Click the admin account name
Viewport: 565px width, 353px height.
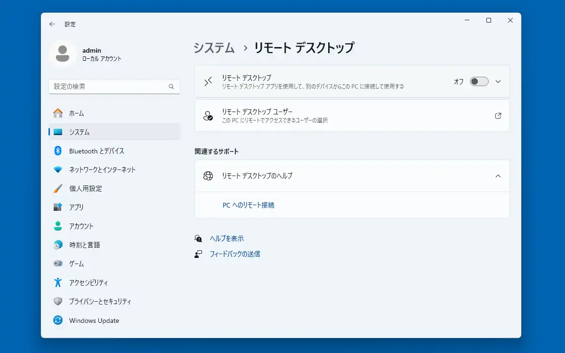(x=92, y=50)
